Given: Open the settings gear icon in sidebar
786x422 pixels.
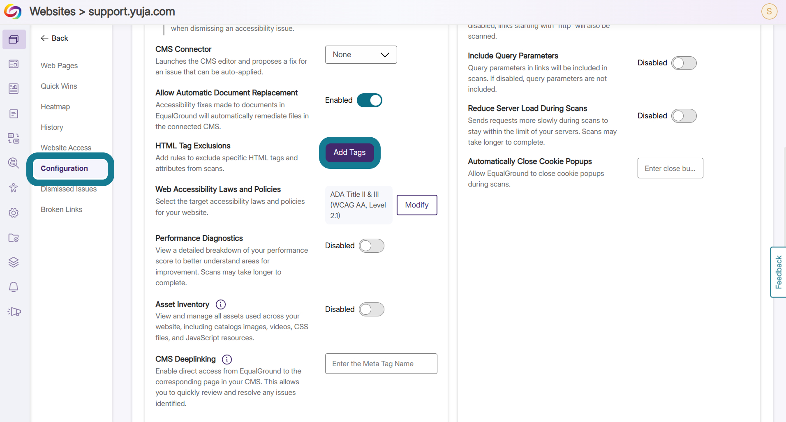Looking at the screenshot, I should tap(14, 213).
